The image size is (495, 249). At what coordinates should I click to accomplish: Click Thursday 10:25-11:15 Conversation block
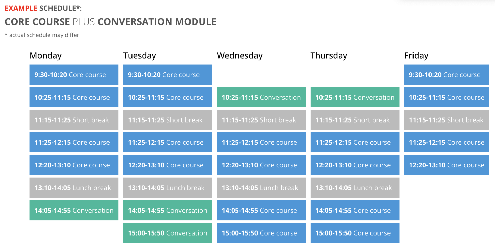[355, 97]
